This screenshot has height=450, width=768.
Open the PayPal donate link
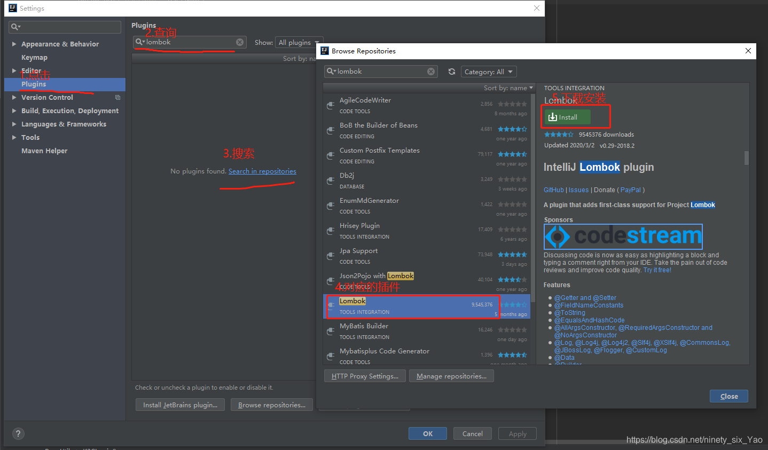tap(631, 190)
